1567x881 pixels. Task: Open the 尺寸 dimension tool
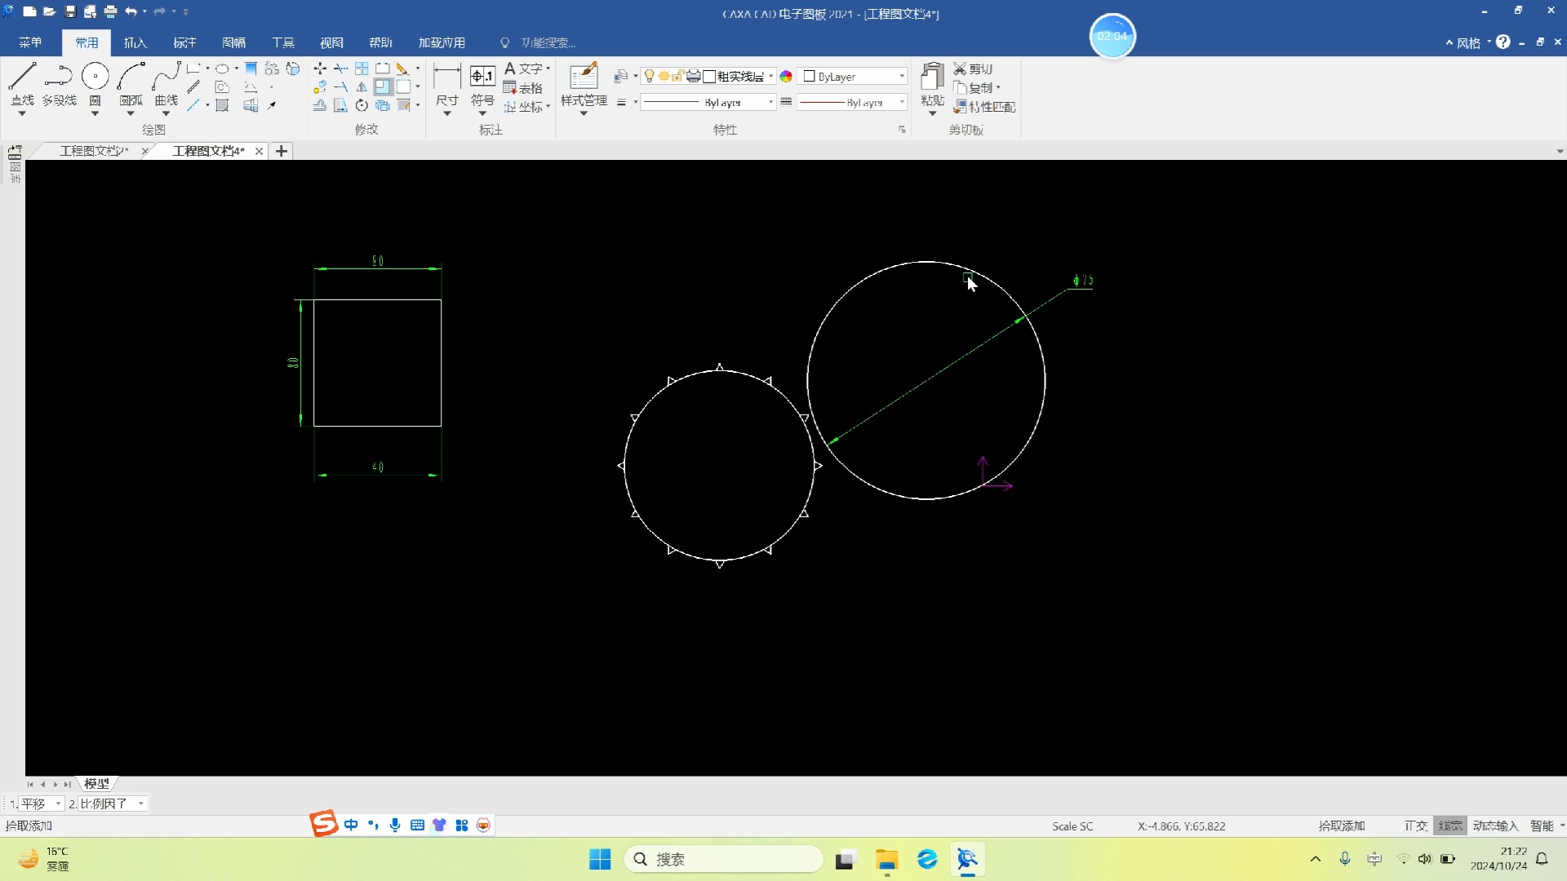[x=447, y=86]
